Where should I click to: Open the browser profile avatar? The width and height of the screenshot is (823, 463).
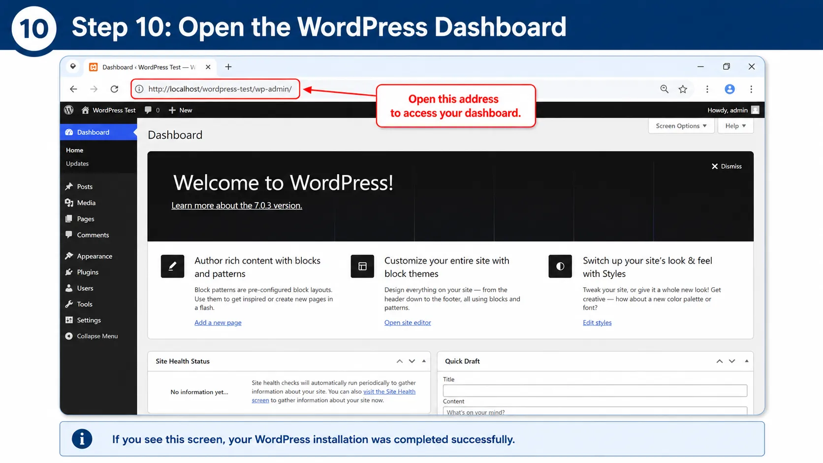click(x=729, y=89)
